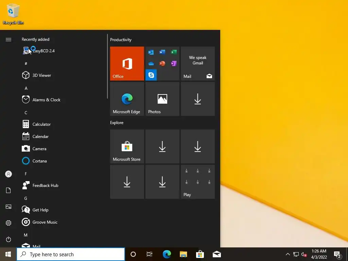Click the Start menu app list scrollbar

click(x=107, y=66)
